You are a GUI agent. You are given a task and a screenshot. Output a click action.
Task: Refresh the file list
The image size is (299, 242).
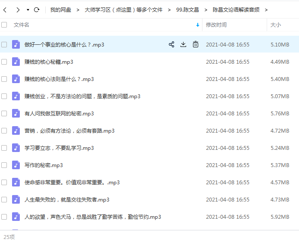37,10
